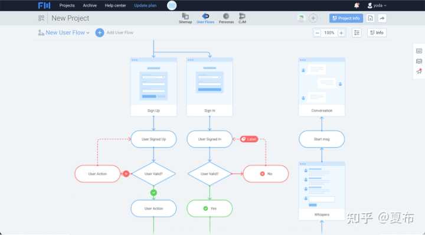The width and height of the screenshot is (425, 235).
Task: Open the Sitemap tool
Action: coord(185,18)
